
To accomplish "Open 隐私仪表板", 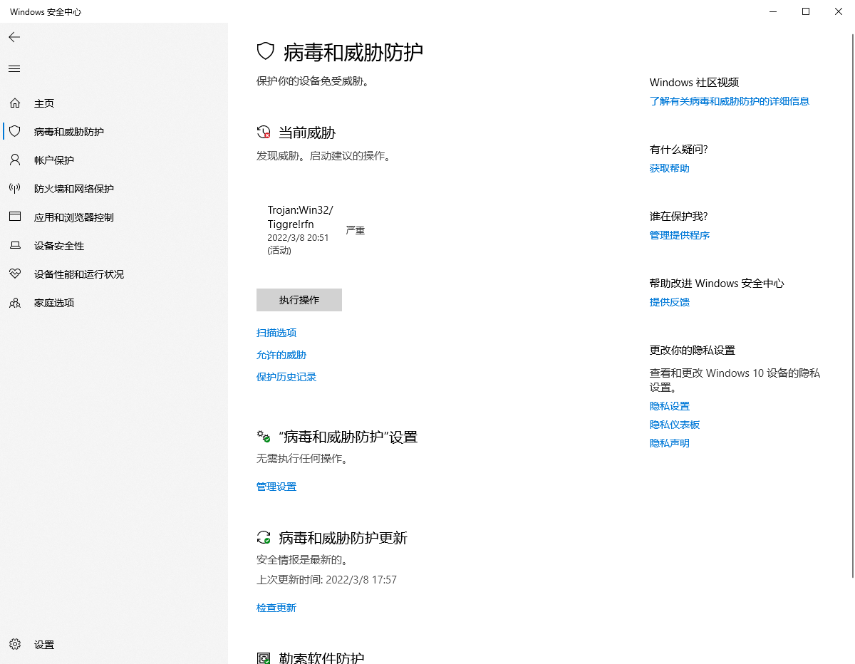I will [x=674, y=424].
